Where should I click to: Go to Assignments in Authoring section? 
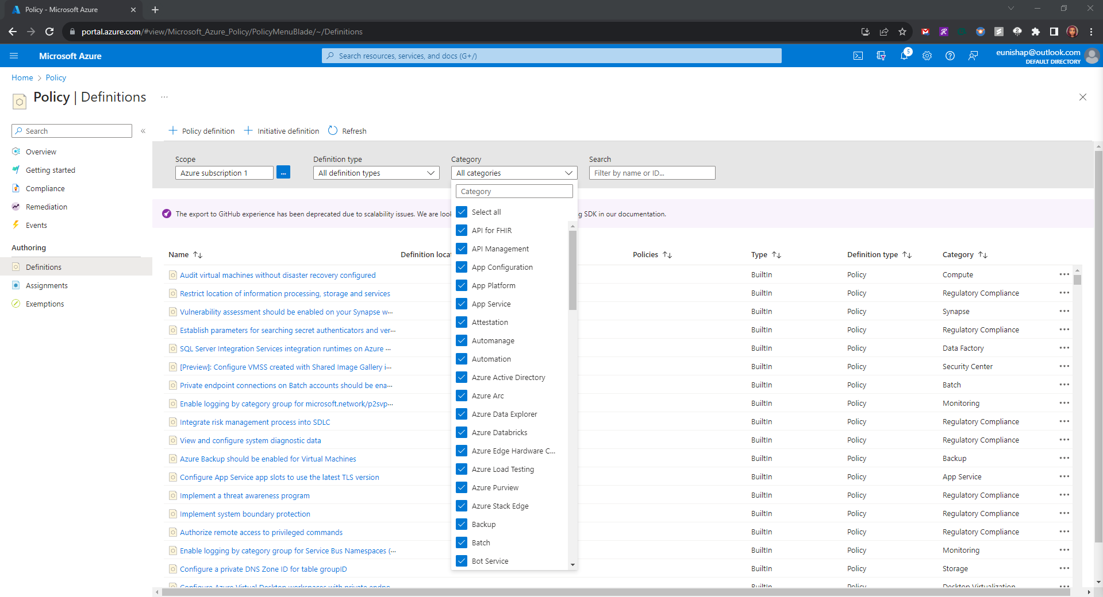click(x=47, y=285)
